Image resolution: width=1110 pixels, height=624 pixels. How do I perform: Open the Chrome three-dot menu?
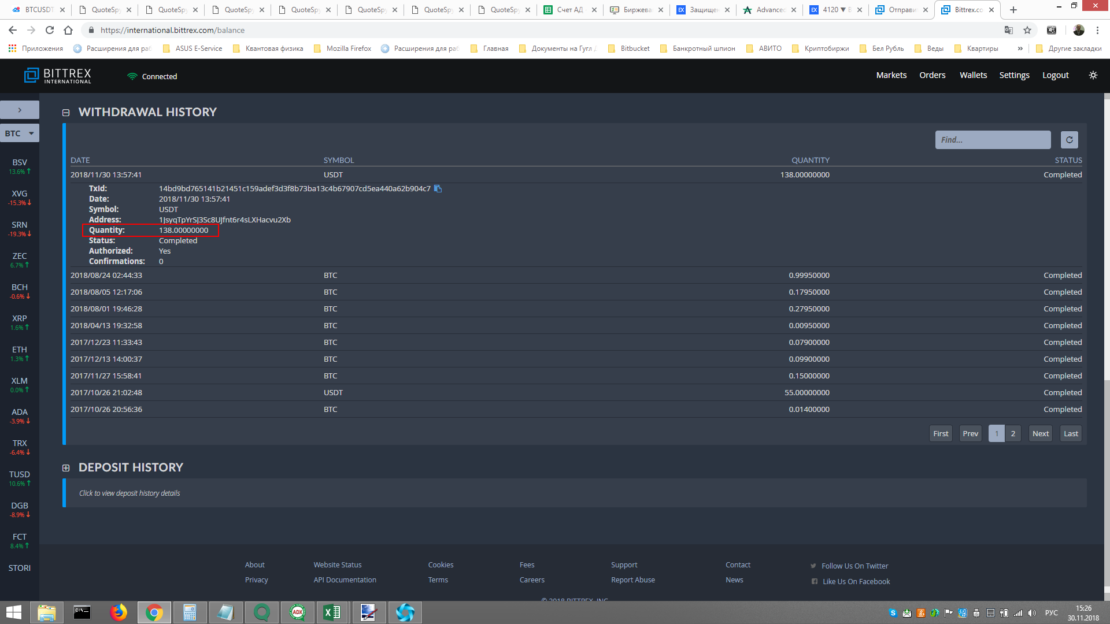click(x=1098, y=30)
